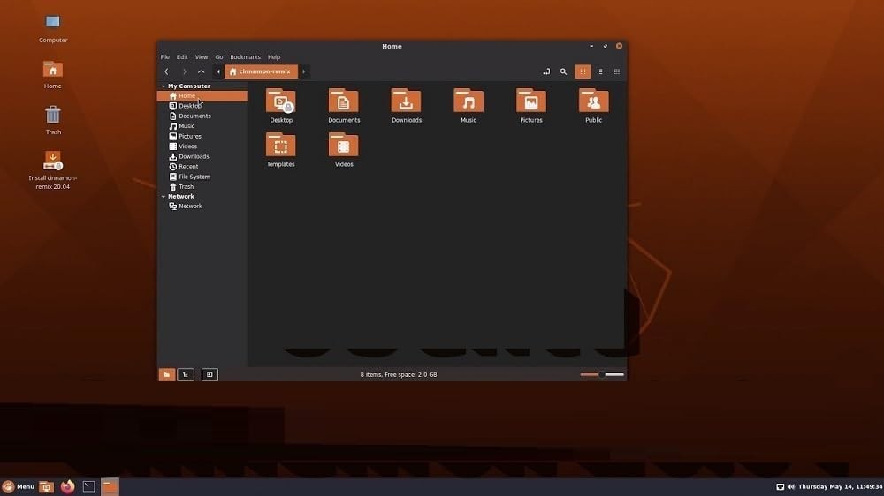Select Pictures in the sidebar
884x496 pixels.
click(x=202, y=136)
